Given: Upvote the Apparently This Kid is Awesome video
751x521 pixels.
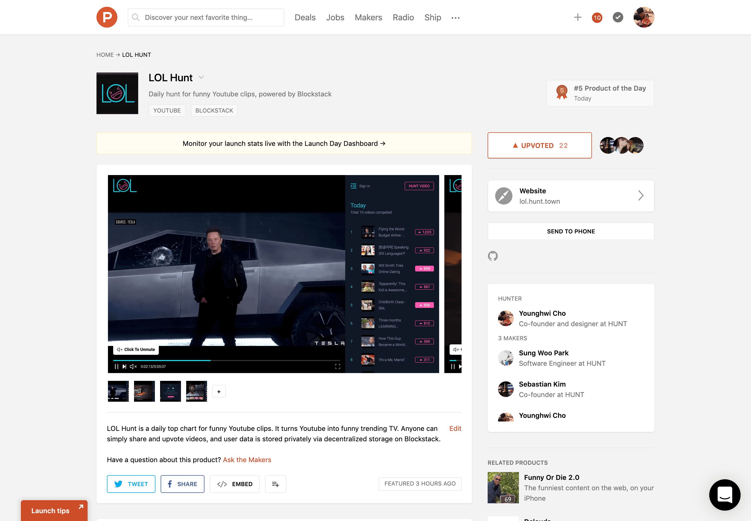Looking at the screenshot, I should [425, 287].
